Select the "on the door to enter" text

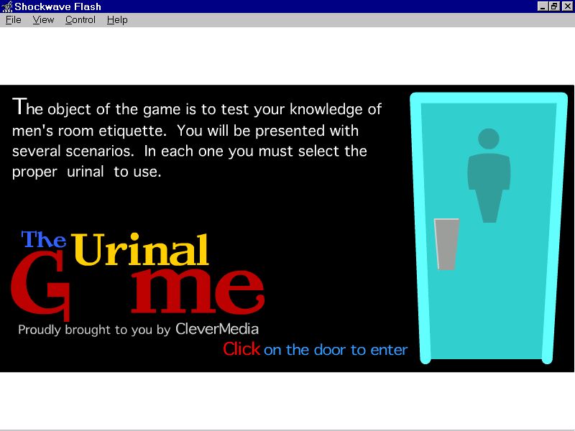click(336, 350)
